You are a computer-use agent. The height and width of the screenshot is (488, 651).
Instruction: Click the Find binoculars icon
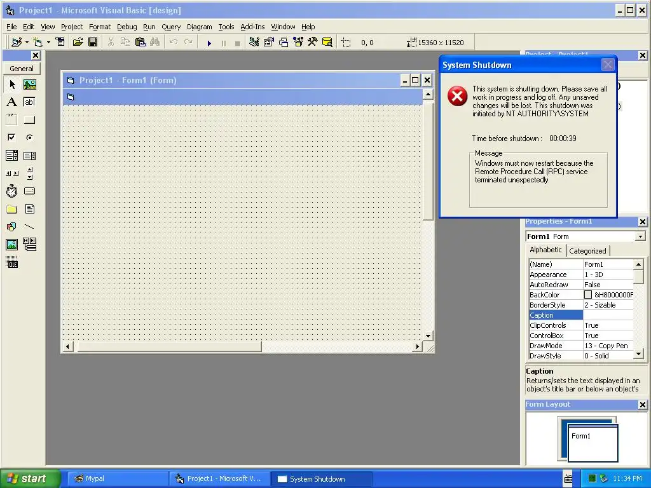(x=155, y=42)
